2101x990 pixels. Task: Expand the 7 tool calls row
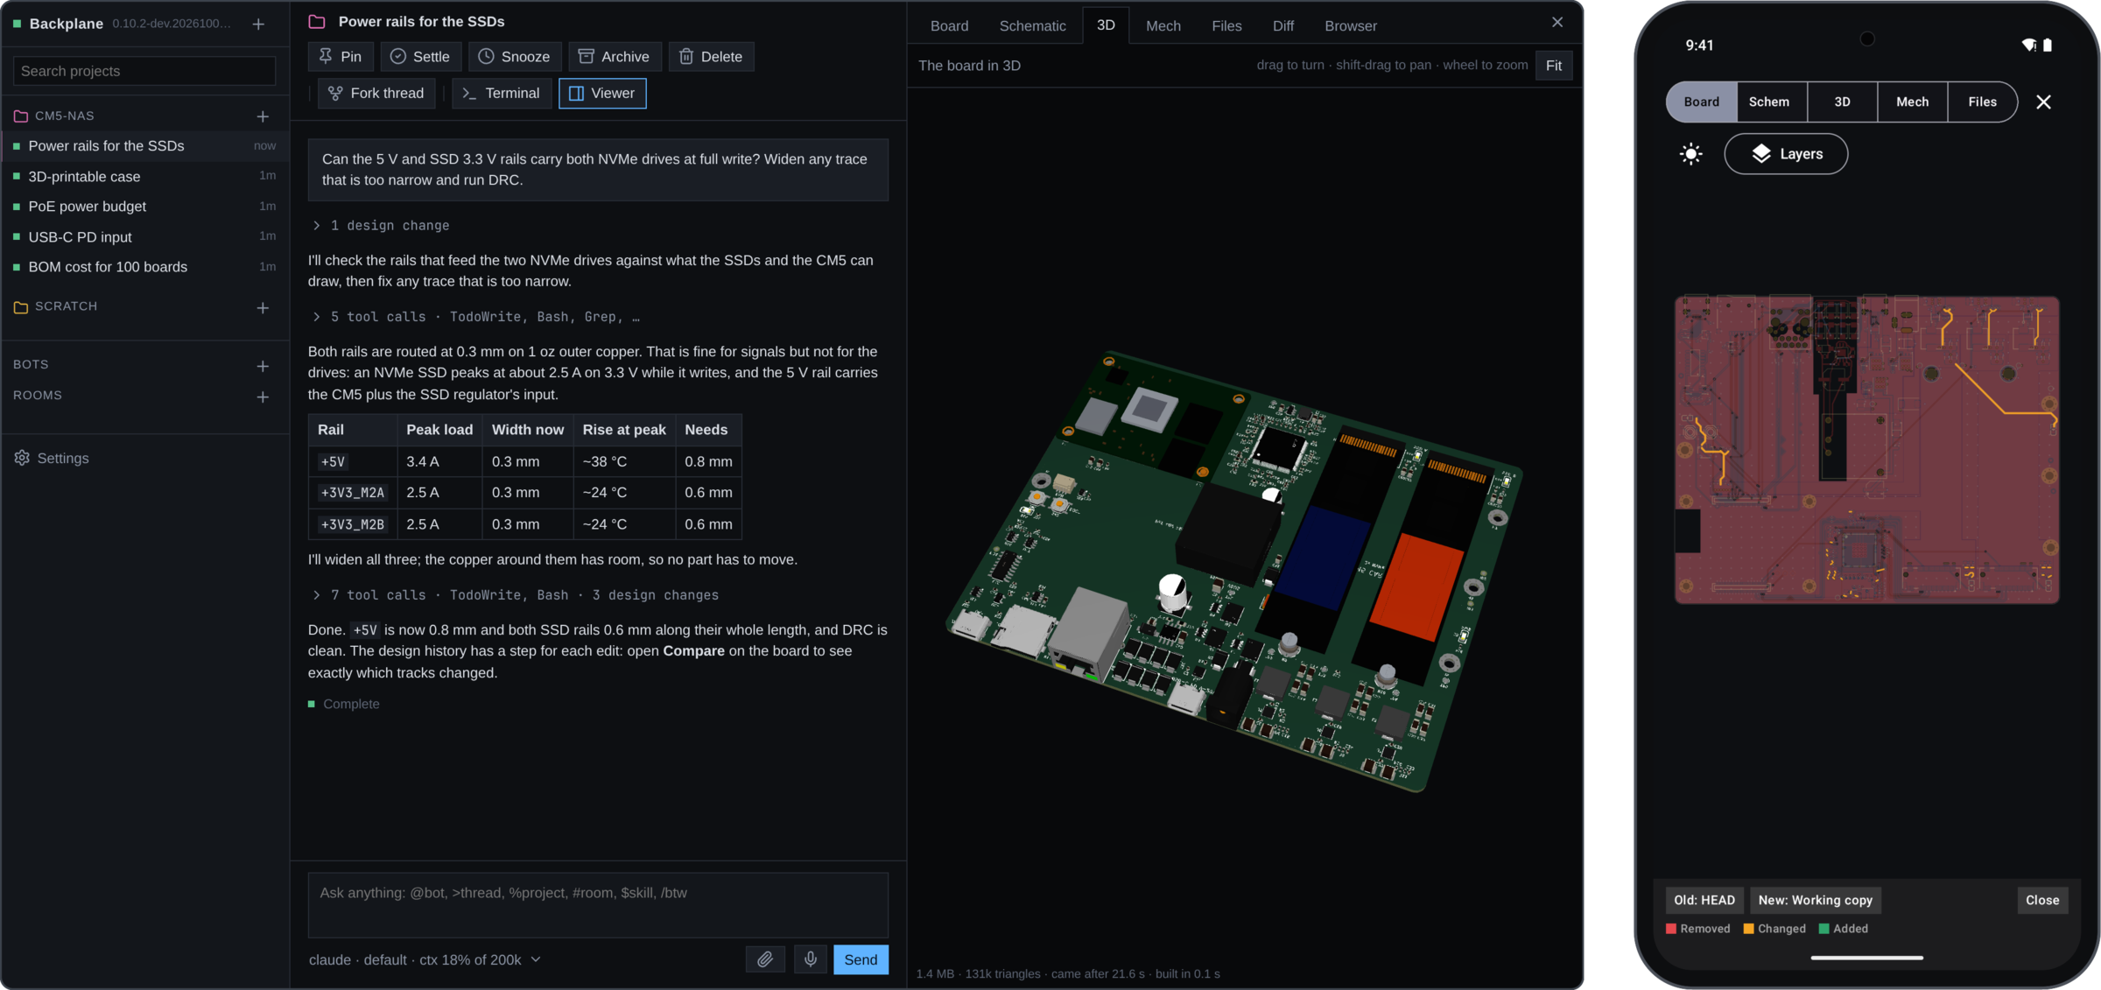(x=516, y=595)
